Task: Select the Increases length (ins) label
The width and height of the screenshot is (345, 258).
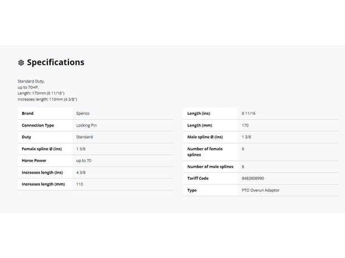Action: pos(42,172)
